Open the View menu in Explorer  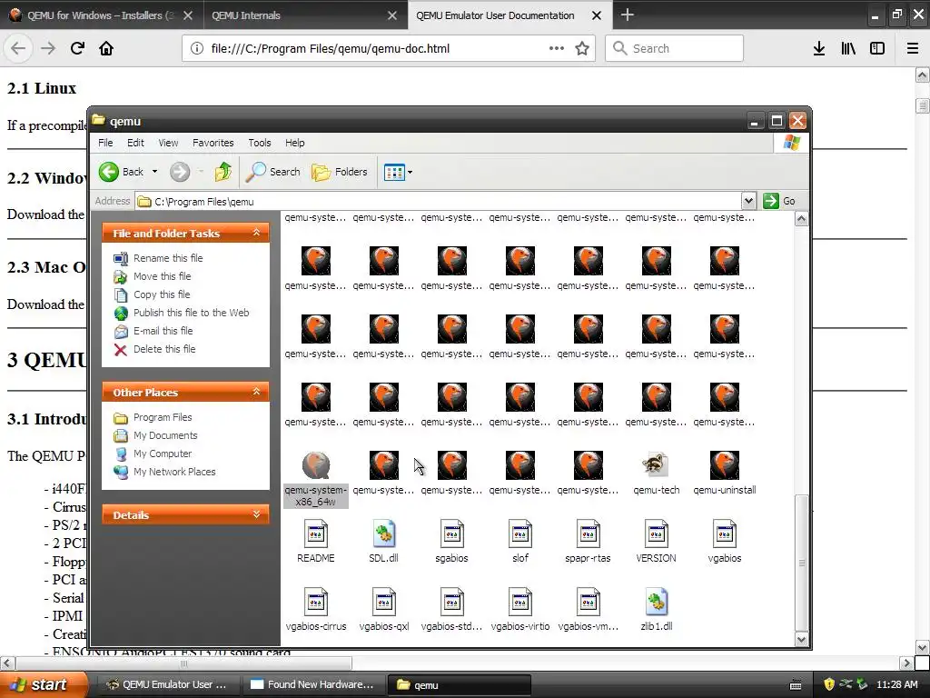(x=168, y=143)
